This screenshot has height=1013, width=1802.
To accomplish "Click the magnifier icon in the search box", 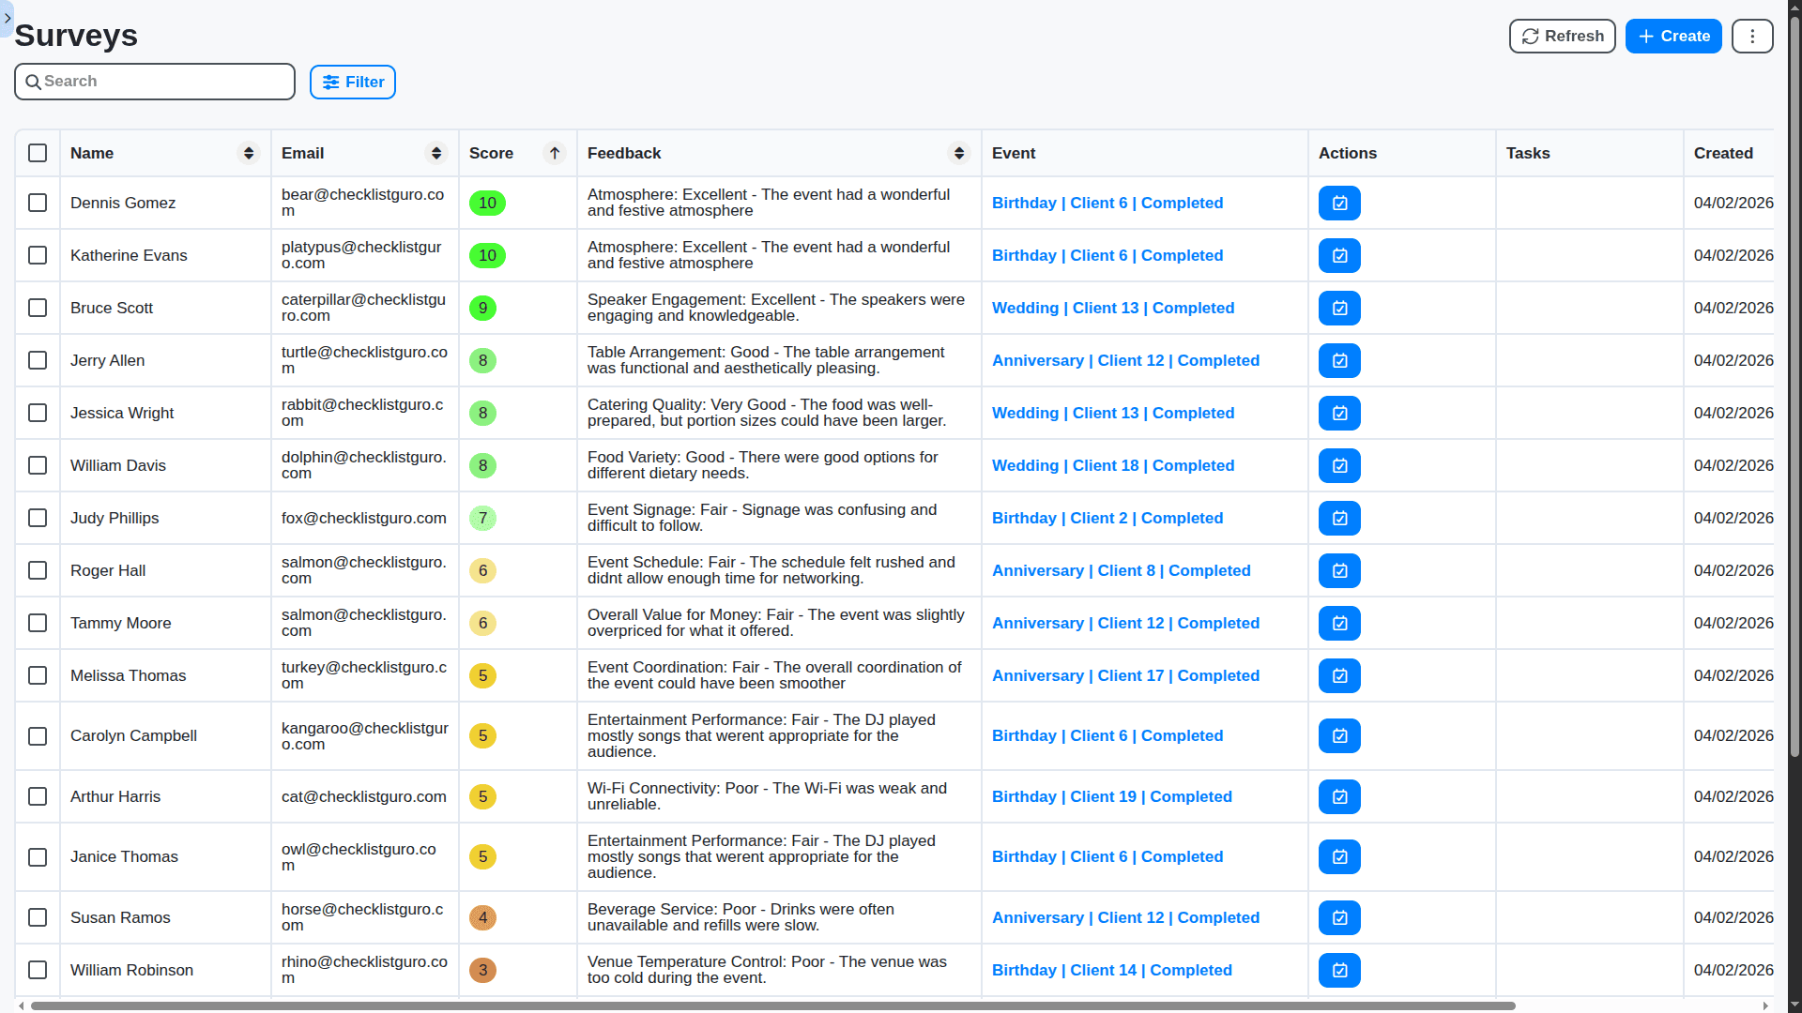I will 34,82.
